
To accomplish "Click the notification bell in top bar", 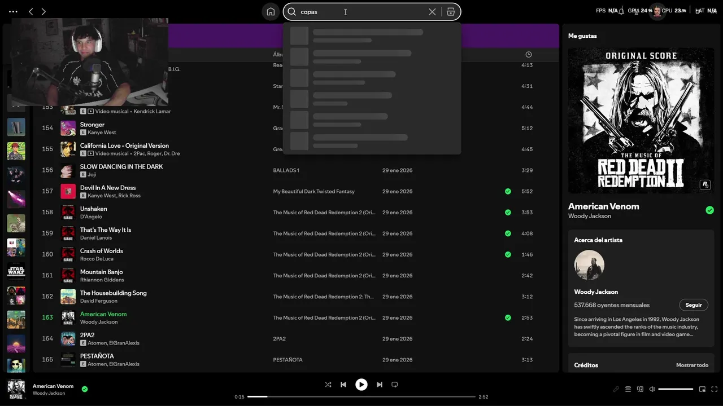I will tap(621, 11).
